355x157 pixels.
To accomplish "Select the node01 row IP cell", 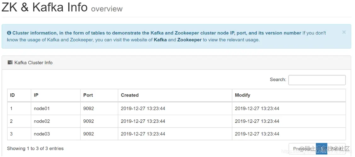I will click(x=42, y=108).
